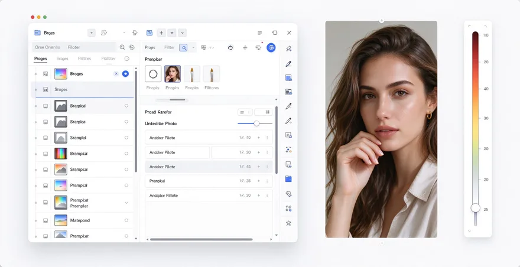Select the tag tool icon
The height and width of the screenshot is (267, 520).
click(x=288, y=194)
